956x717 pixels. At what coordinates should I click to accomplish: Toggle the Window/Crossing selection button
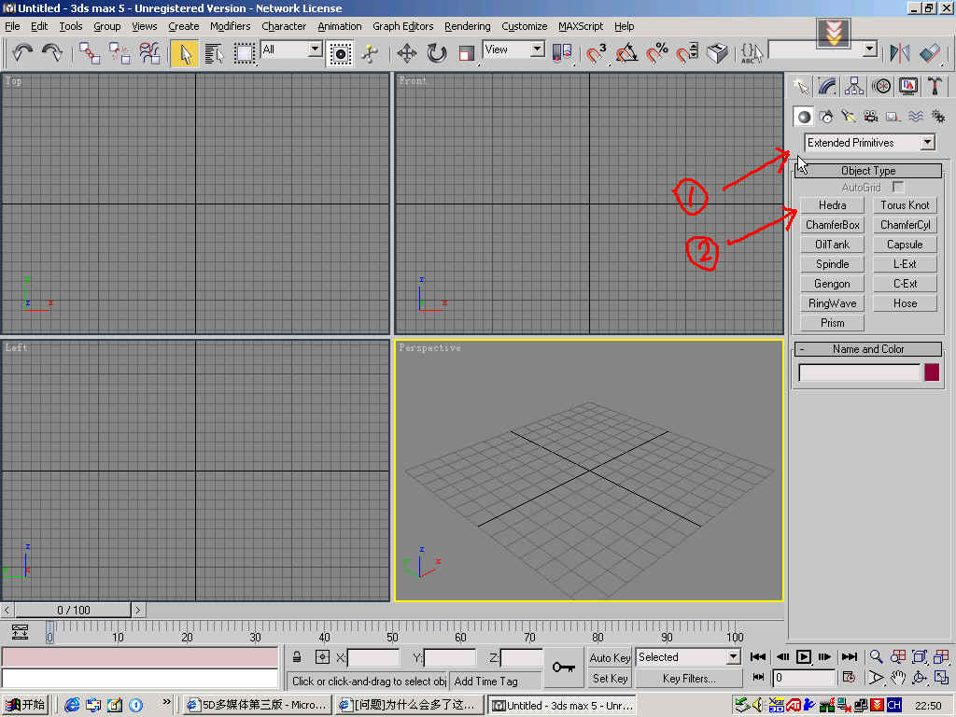340,53
